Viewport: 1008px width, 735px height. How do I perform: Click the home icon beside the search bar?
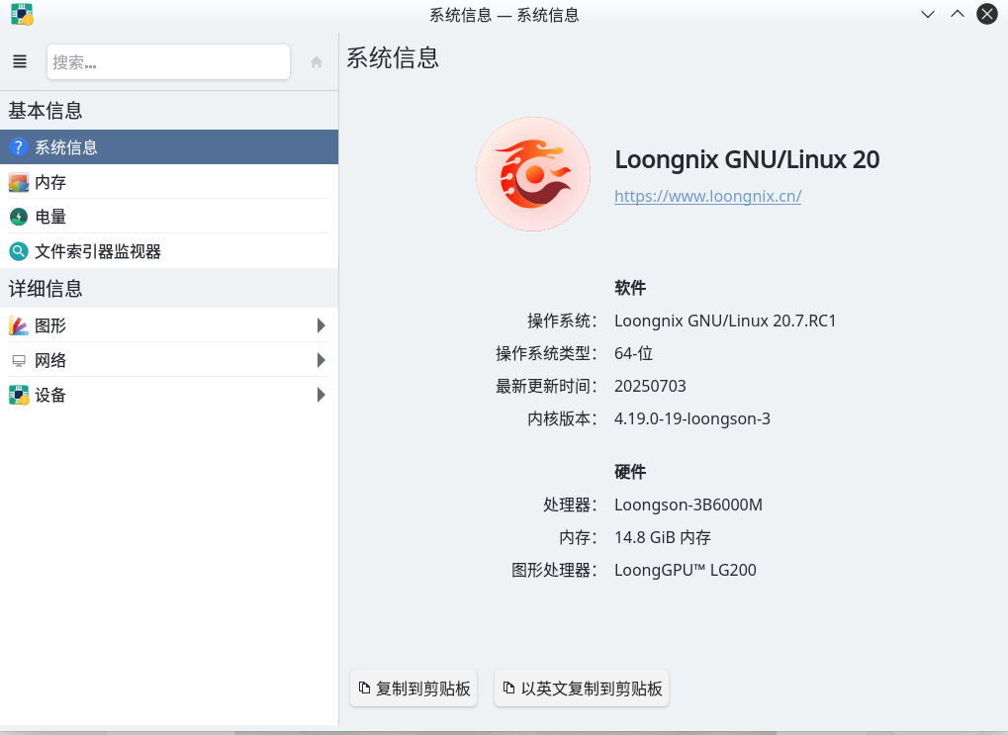315,60
